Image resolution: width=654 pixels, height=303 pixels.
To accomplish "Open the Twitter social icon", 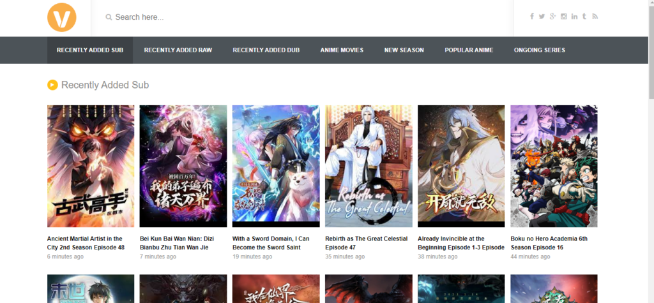I will pos(542,16).
